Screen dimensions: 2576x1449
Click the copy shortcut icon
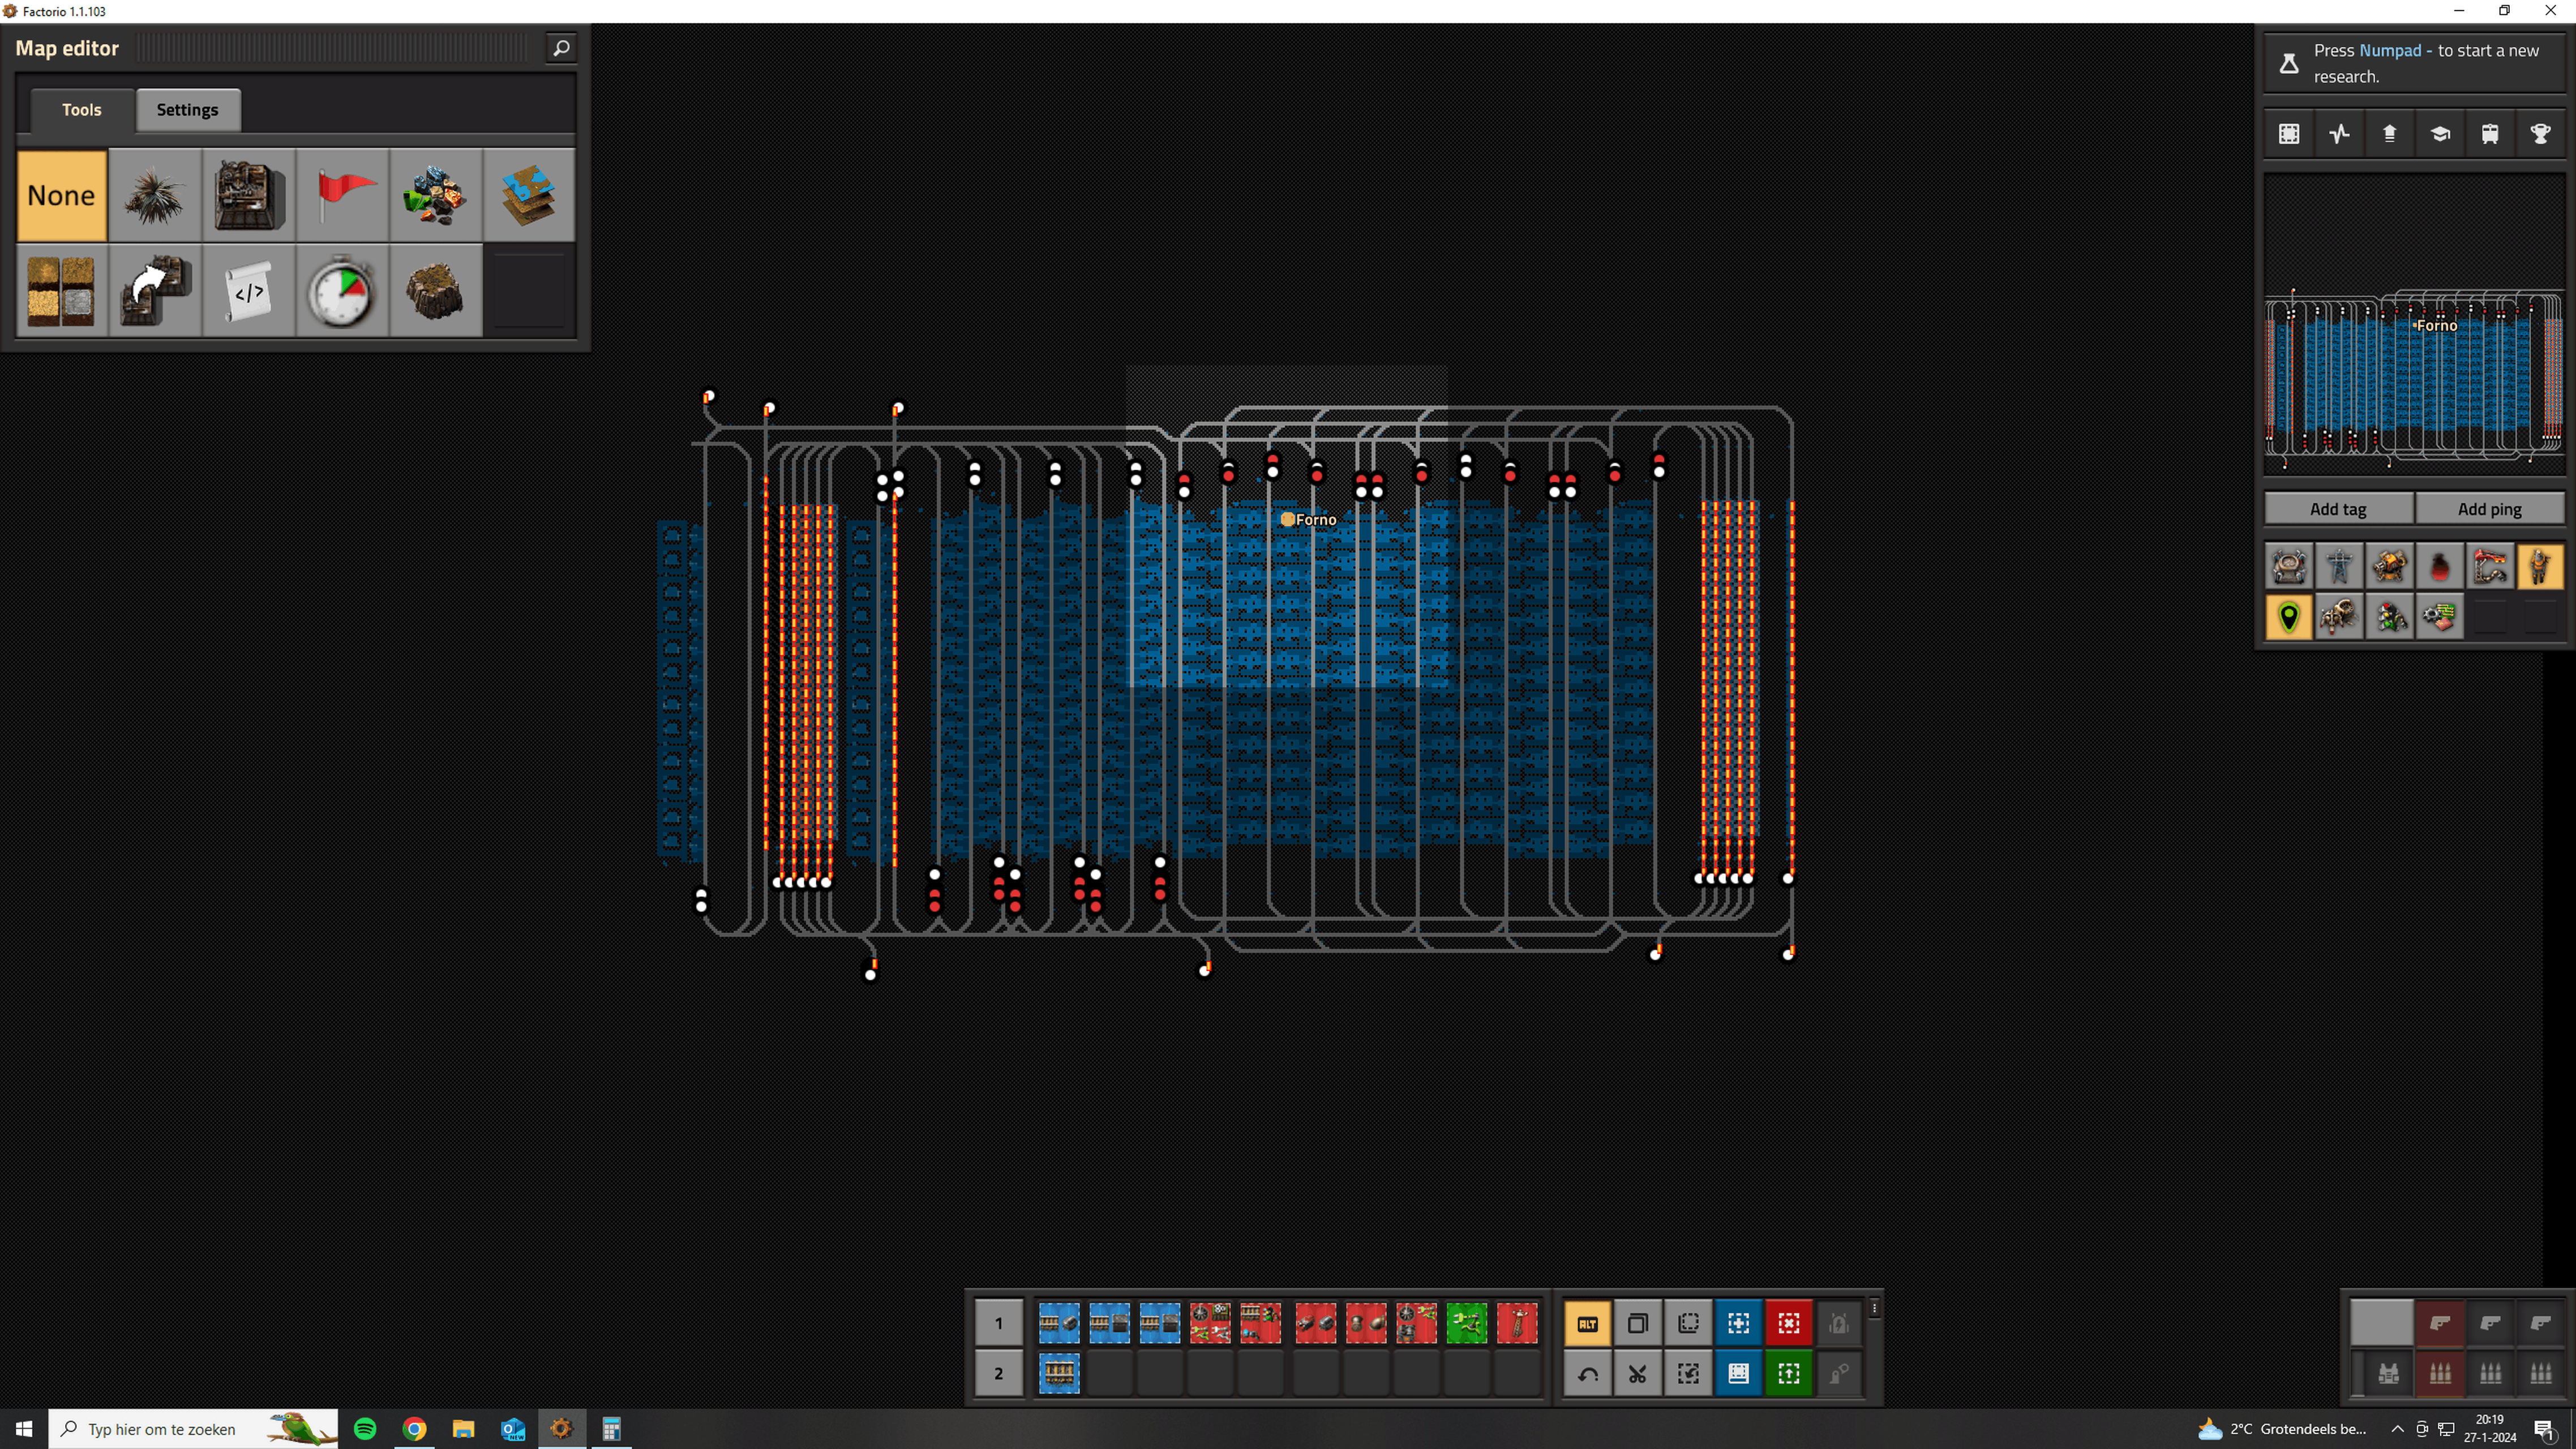(1638, 1323)
